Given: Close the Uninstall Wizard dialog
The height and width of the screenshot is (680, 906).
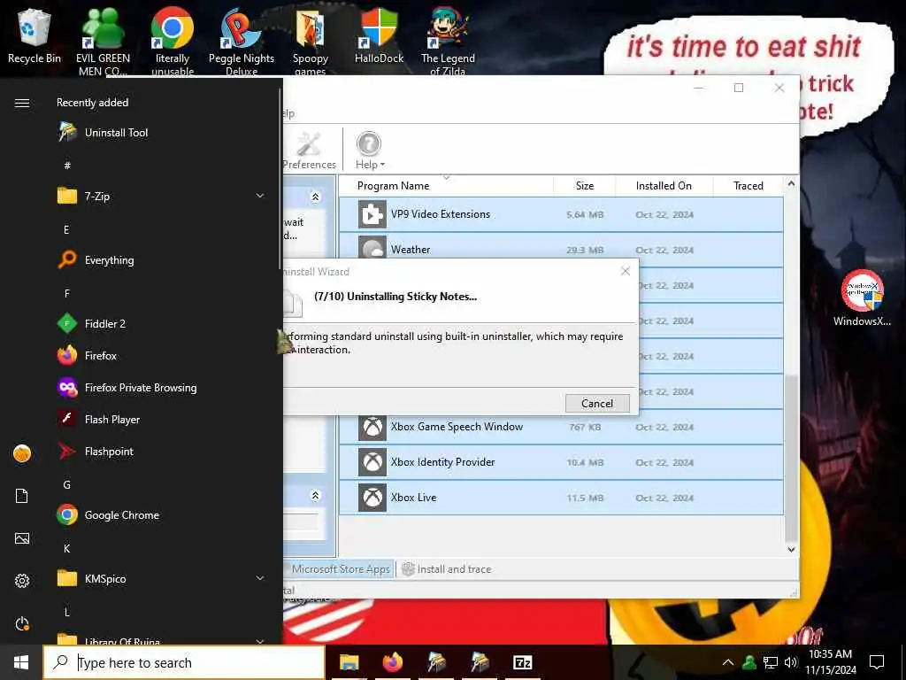Looking at the screenshot, I should click(626, 271).
